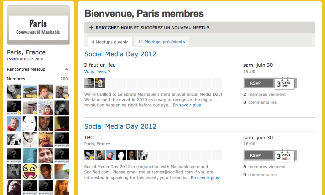Image resolution: width=325 pixels, height=195 pixels.
Task: Open the "Social Media Day 2012" title above "TBC"
Action: (x=120, y=126)
